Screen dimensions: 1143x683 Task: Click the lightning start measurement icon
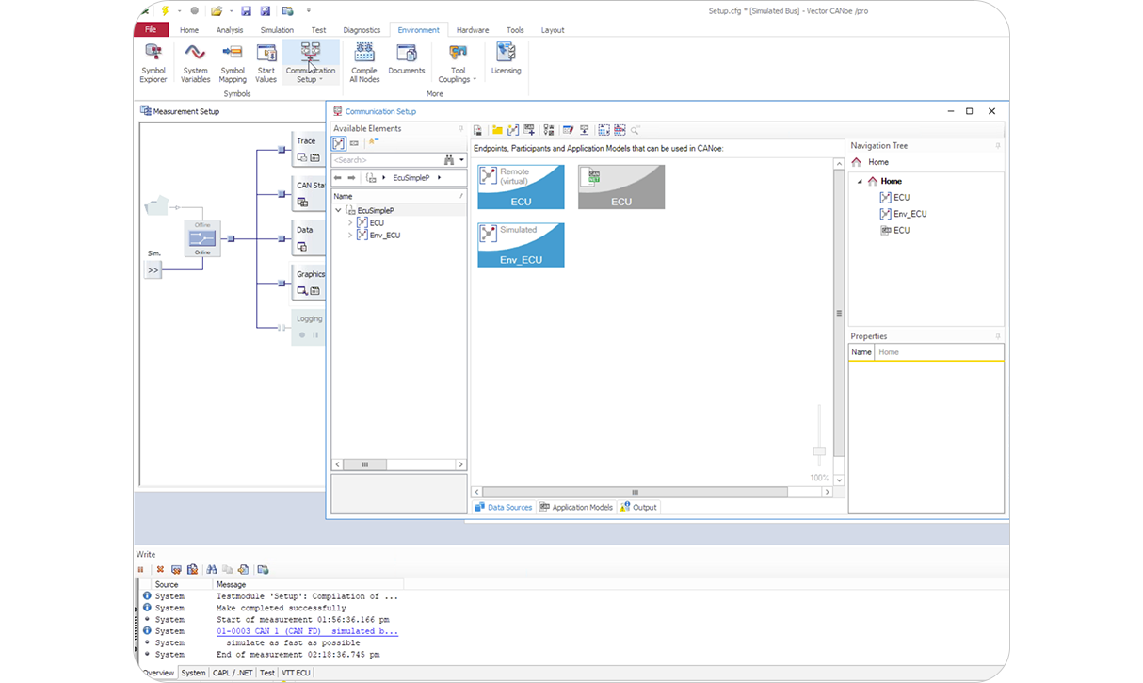point(166,10)
